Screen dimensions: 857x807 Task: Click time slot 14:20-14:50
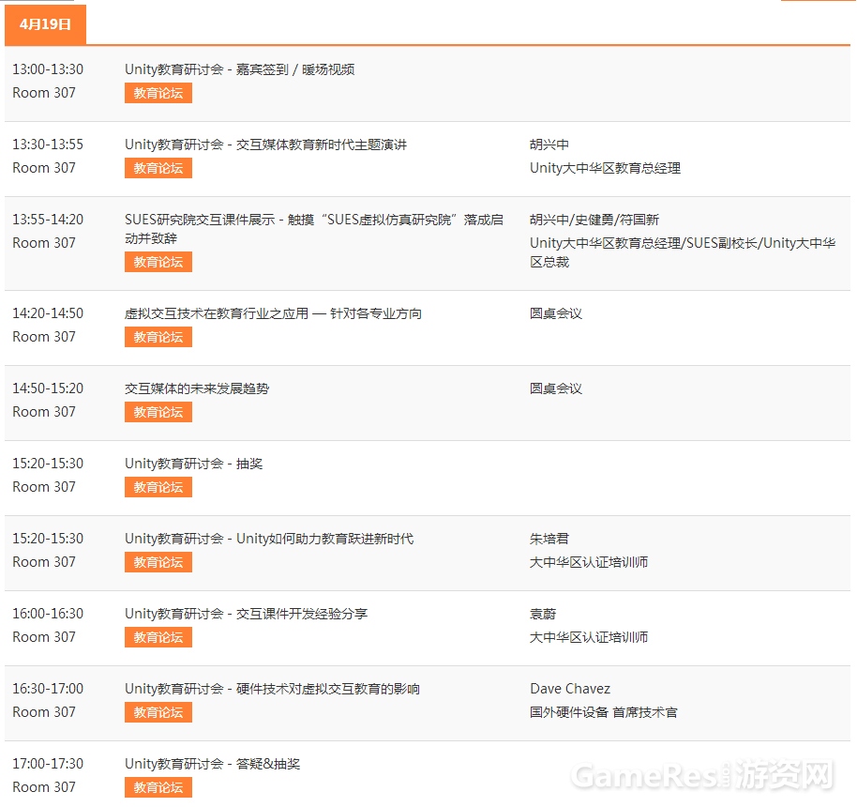tap(48, 313)
